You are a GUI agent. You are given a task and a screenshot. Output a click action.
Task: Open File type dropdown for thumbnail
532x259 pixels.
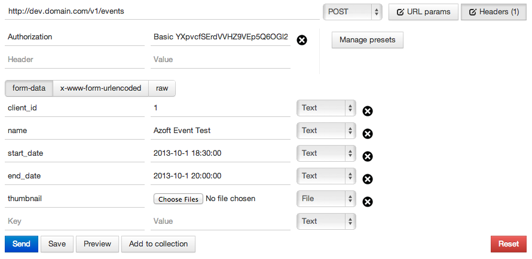(x=326, y=199)
